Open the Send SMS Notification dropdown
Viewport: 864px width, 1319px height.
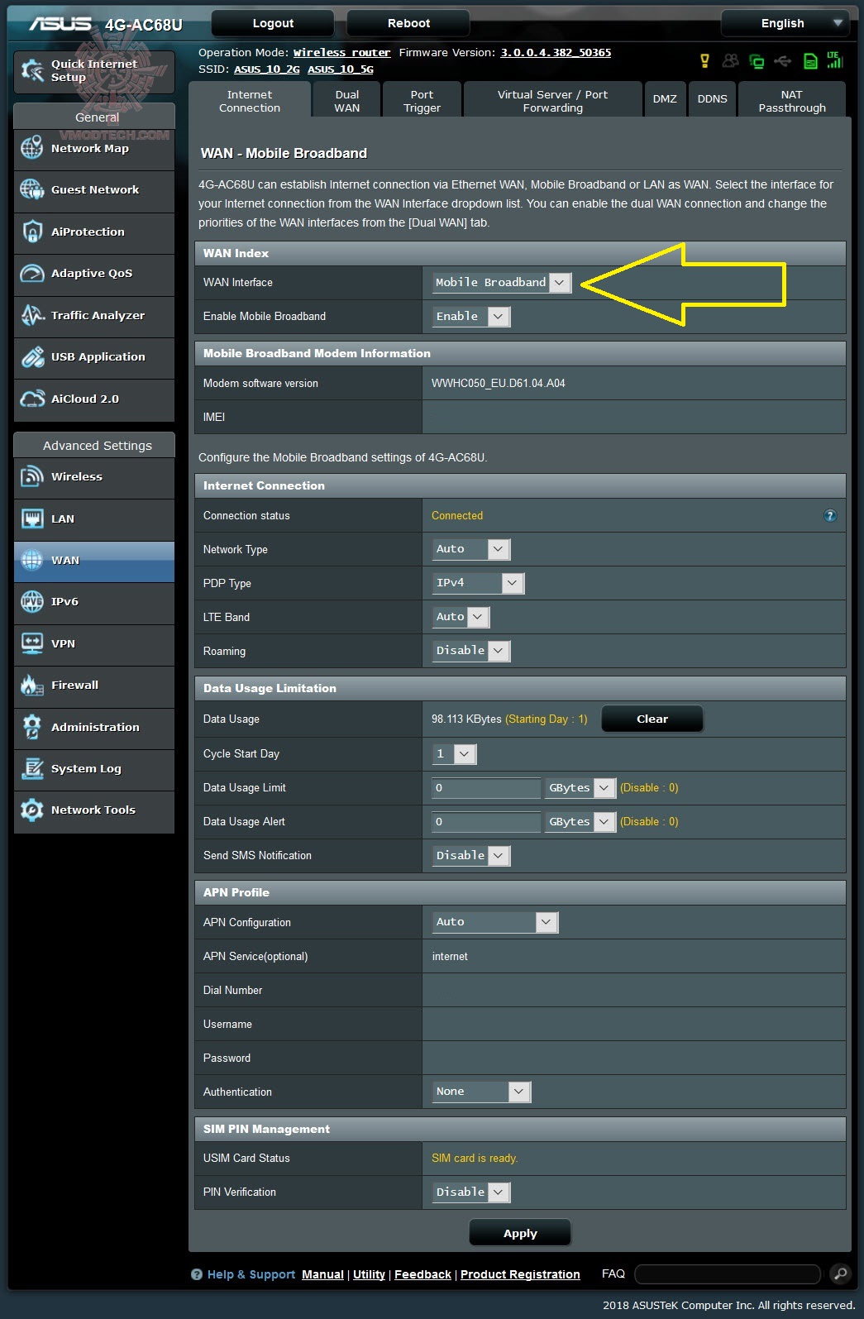pos(471,856)
